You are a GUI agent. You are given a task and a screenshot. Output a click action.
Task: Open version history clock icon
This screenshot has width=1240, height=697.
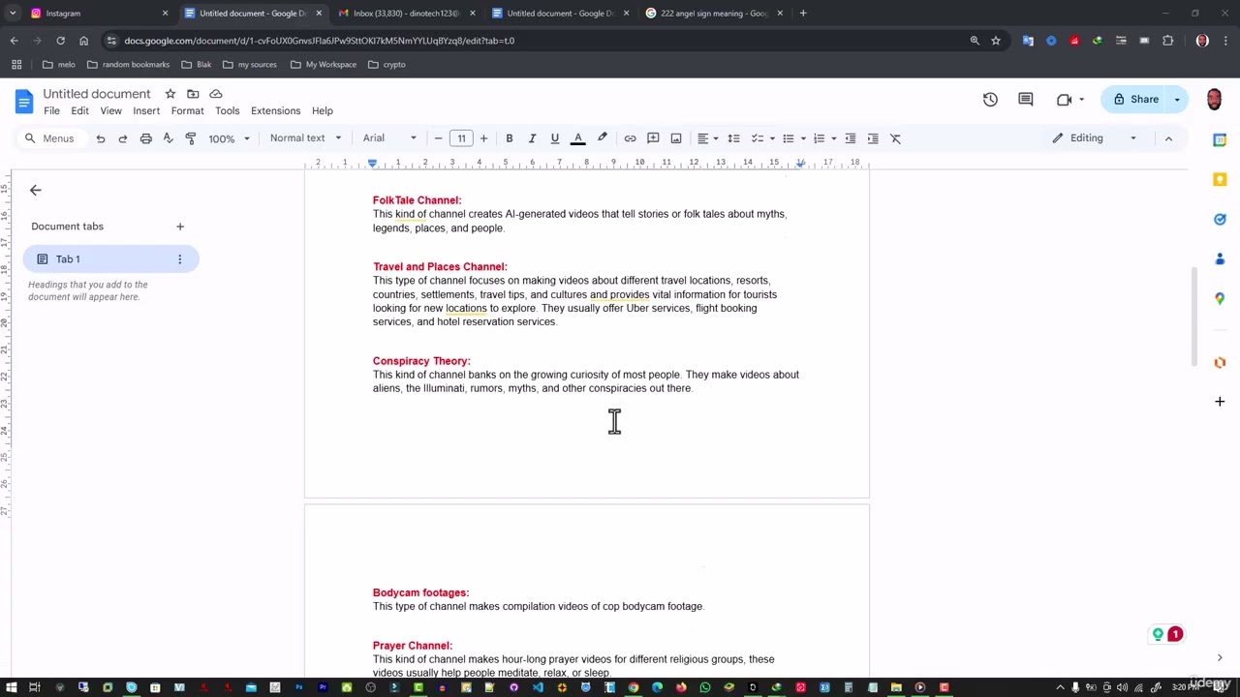tap(990, 99)
